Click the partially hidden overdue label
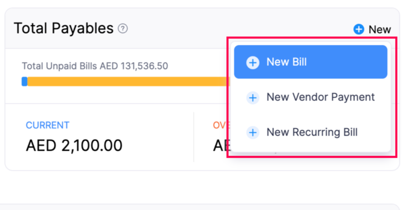Image resolution: width=409 pixels, height=210 pixels. (219, 125)
